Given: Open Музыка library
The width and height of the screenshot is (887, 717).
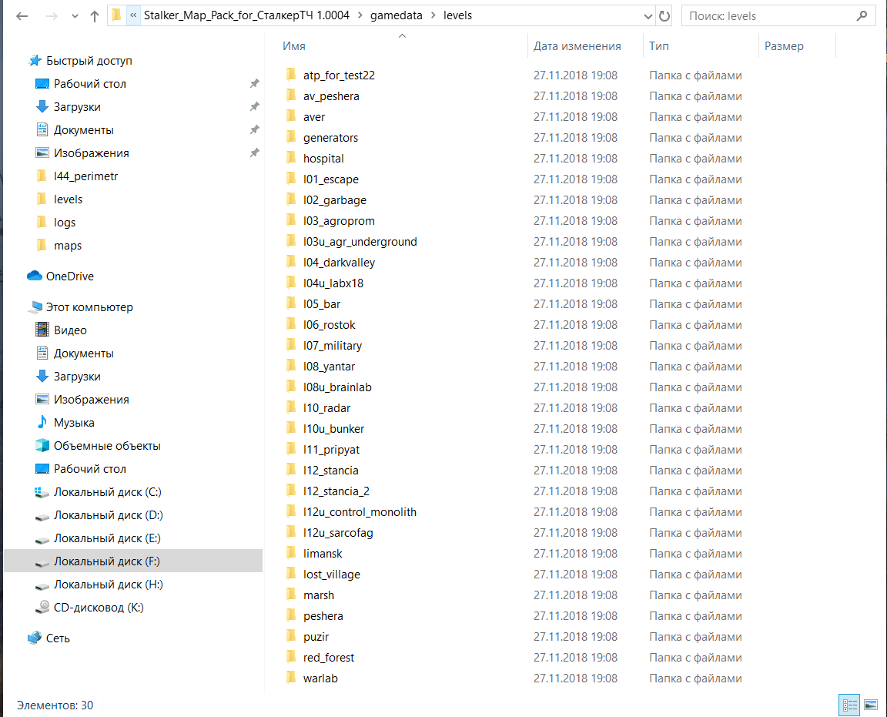Looking at the screenshot, I should (74, 423).
